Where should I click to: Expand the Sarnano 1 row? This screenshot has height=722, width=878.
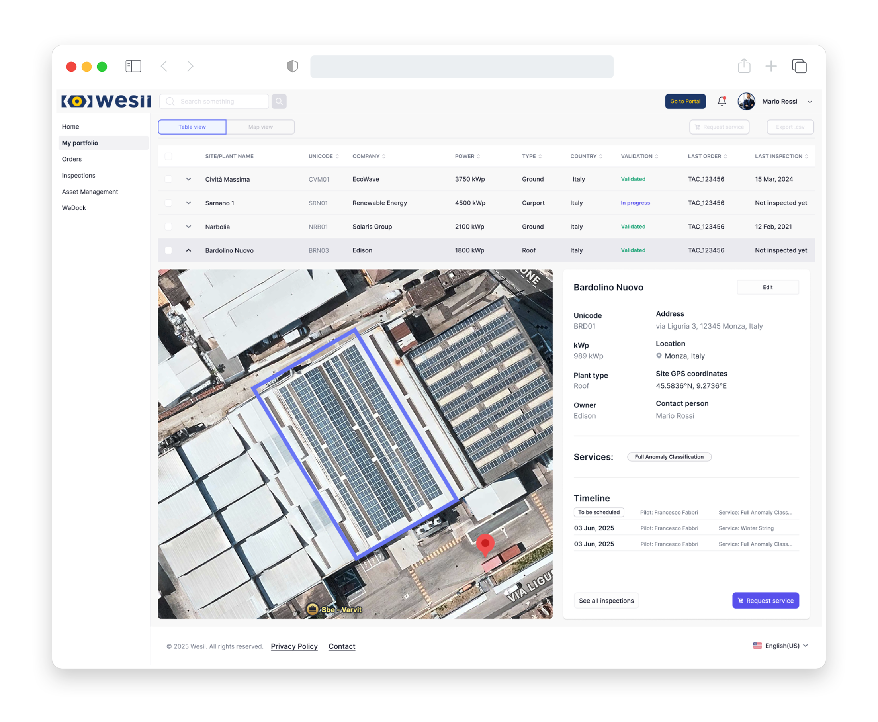point(188,203)
